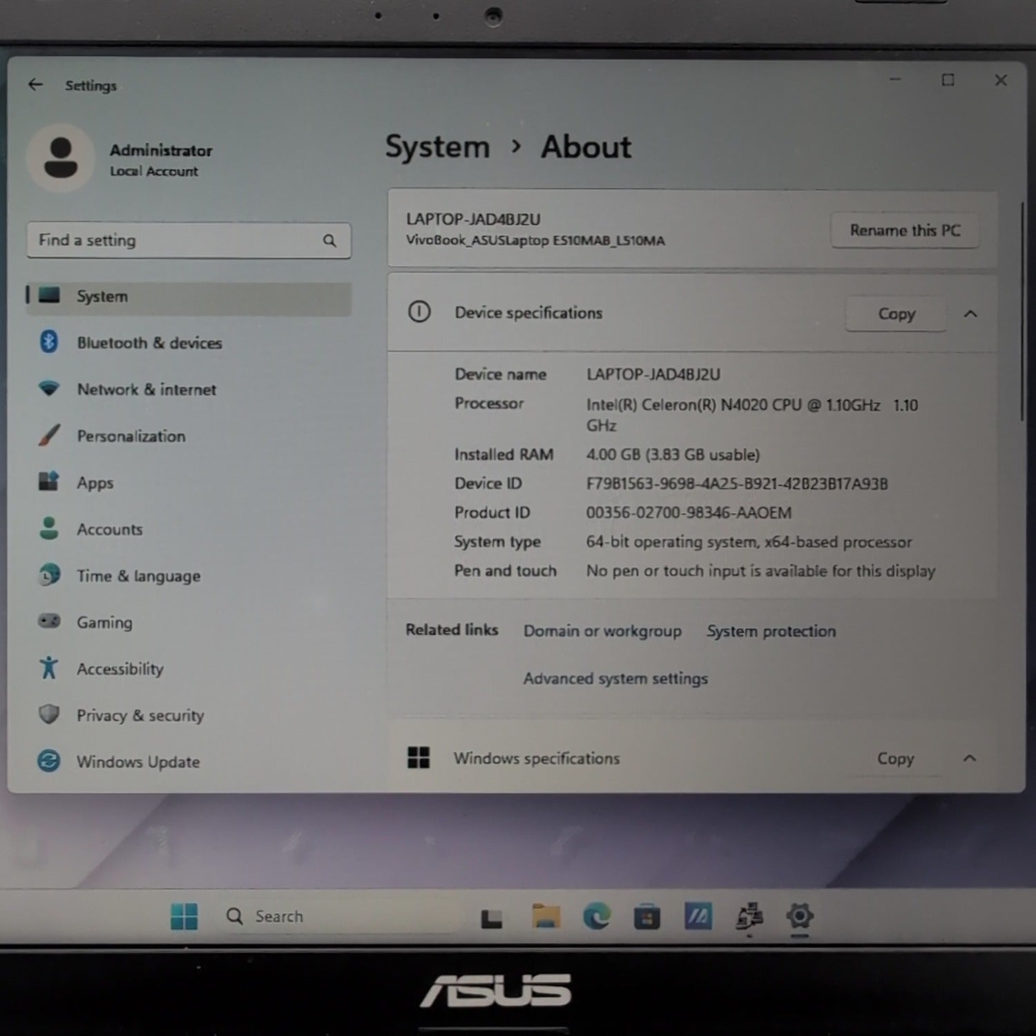Screen dimensions: 1036x1036
Task: Click the System monitor icon in sidebar
Action: [x=49, y=296]
